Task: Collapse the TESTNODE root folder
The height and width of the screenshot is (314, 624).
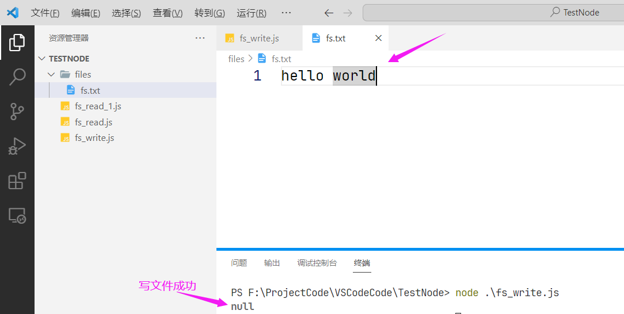Action: point(42,59)
